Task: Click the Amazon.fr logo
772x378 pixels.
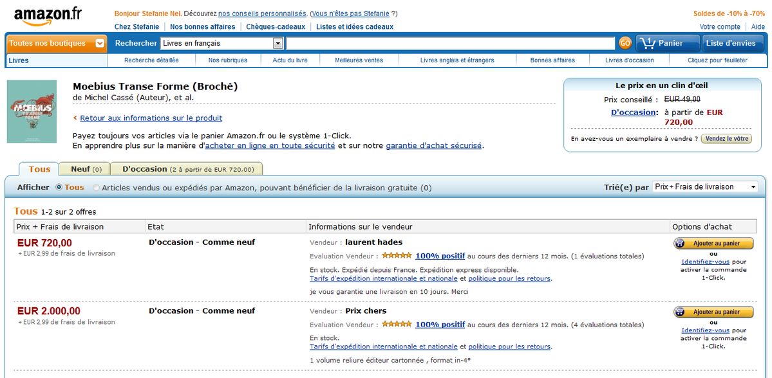Action: coord(48,16)
